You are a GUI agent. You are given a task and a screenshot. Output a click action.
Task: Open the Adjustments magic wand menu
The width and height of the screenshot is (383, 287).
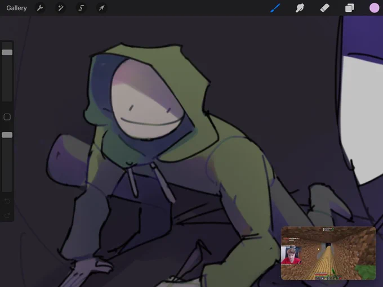coord(61,8)
